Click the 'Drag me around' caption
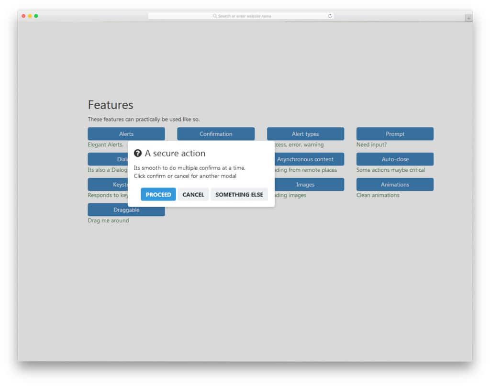 pos(108,221)
